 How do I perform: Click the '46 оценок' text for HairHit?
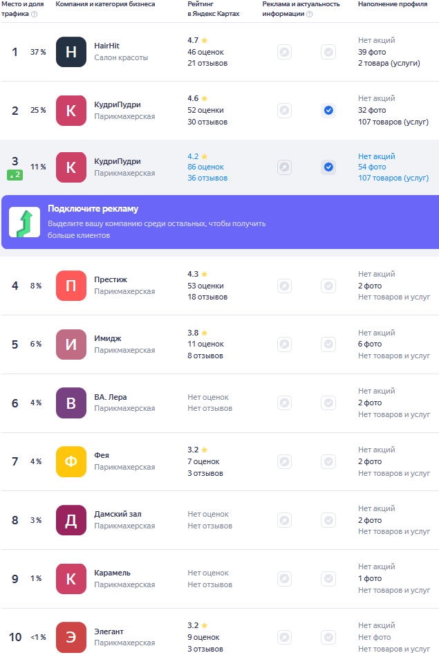(206, 52)
